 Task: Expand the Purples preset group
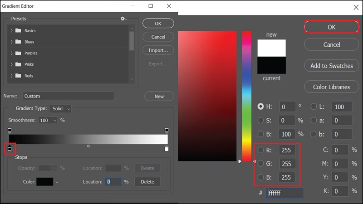(x=12, y=53)
